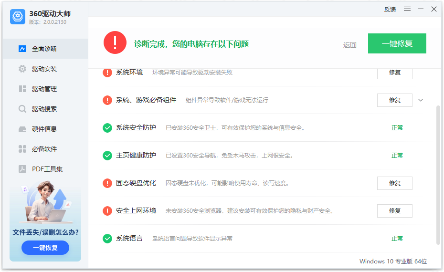Click the 硬件信息 drive icon
Viewport: 444px width, 272px height.
click(22, 129)
